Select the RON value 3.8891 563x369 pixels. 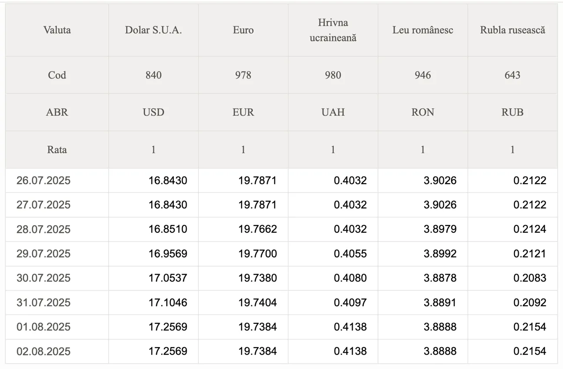(440, 303)
